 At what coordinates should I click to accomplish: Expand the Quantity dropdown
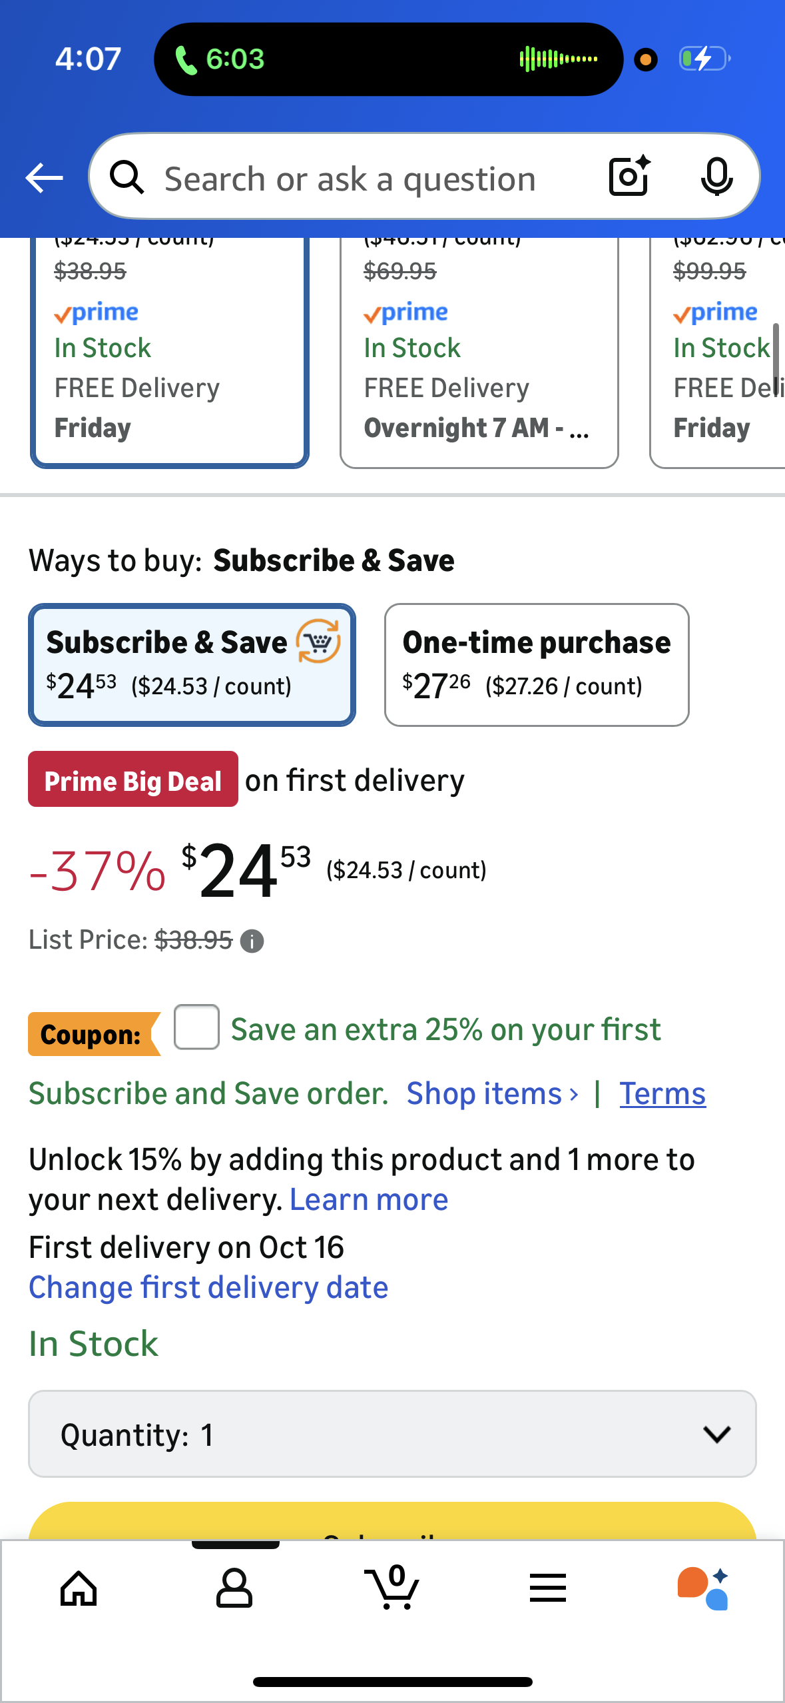tap(392, 1434)
